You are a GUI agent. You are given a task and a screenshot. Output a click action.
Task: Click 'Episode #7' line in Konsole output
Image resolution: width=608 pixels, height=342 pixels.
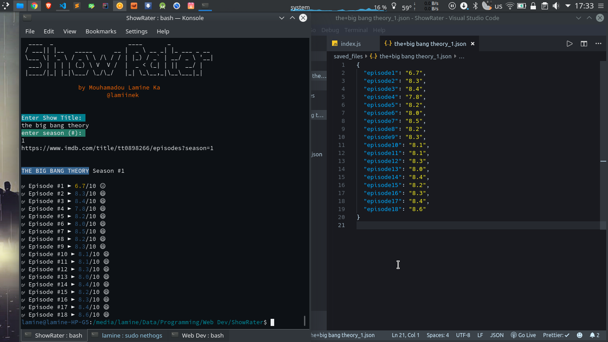[x=64, y=231]
